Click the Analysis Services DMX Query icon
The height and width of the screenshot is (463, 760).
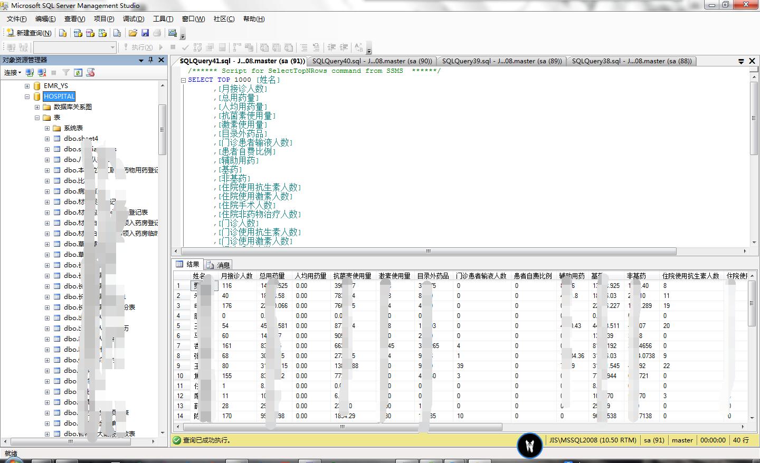tap(90, 33)
